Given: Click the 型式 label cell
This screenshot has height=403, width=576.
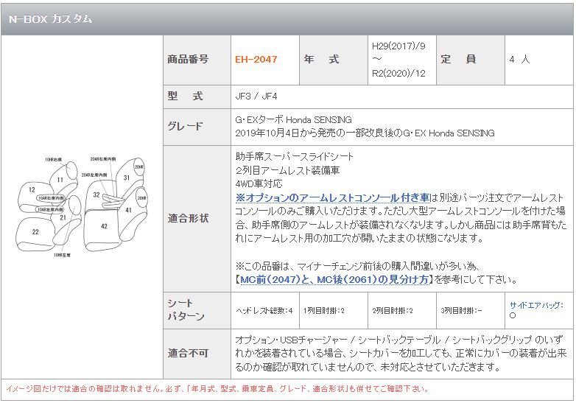Looking at the screenshot, I should point(197,97).
